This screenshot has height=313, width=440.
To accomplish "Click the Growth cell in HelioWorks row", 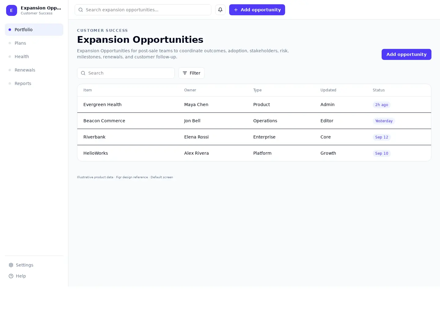I will point(328,153).
